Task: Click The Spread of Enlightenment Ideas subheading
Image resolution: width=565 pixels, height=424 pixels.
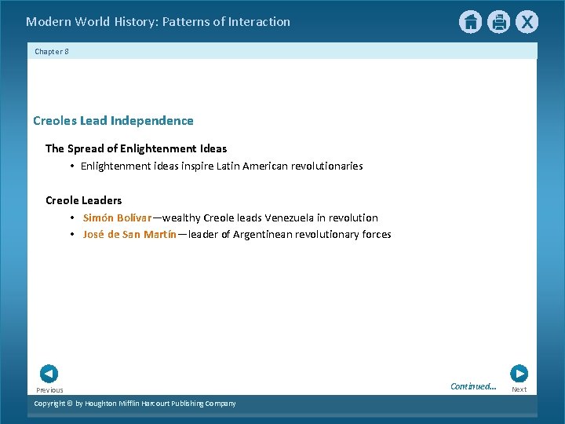Action: coord(137,148)
